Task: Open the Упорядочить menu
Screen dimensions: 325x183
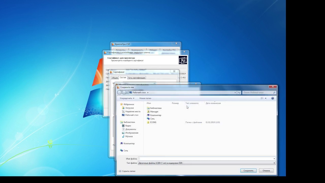Action: (x=127, y=98)
